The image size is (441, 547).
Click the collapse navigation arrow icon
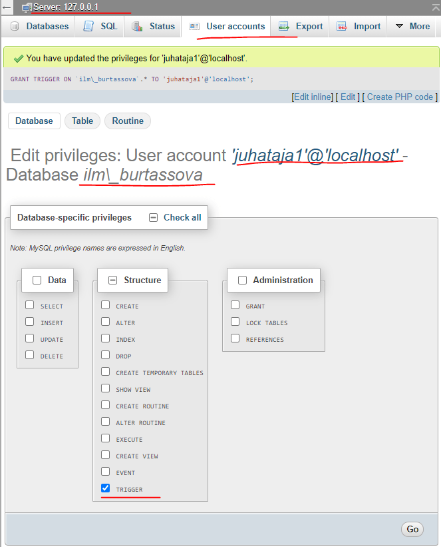point(7,7)
